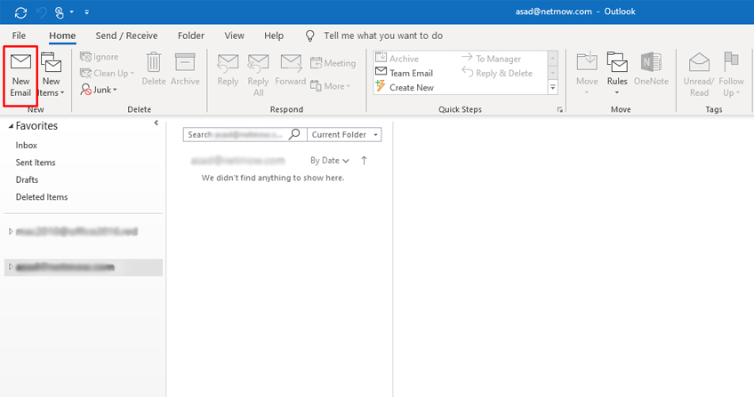
Task: Collapse the Favorites section
Action: [11, 126]
